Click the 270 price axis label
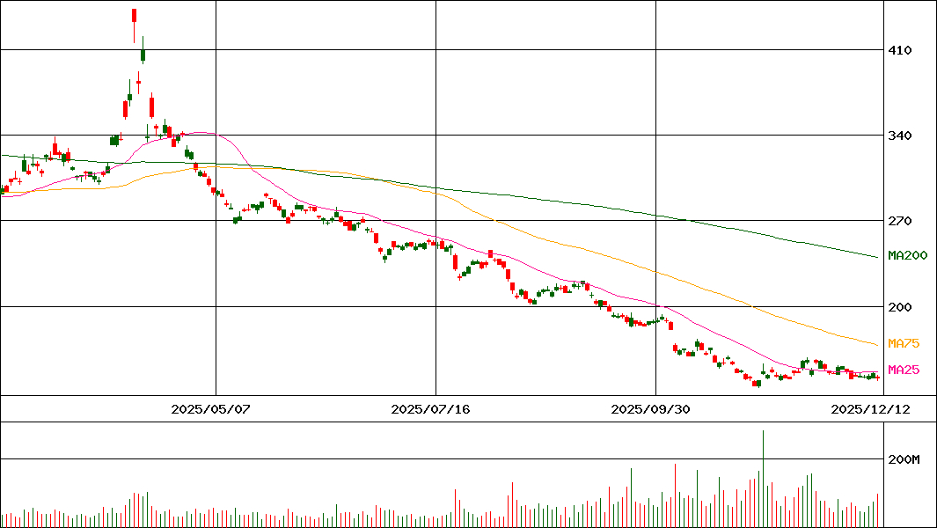Screen dimensions: 937x528 point(899,221)
